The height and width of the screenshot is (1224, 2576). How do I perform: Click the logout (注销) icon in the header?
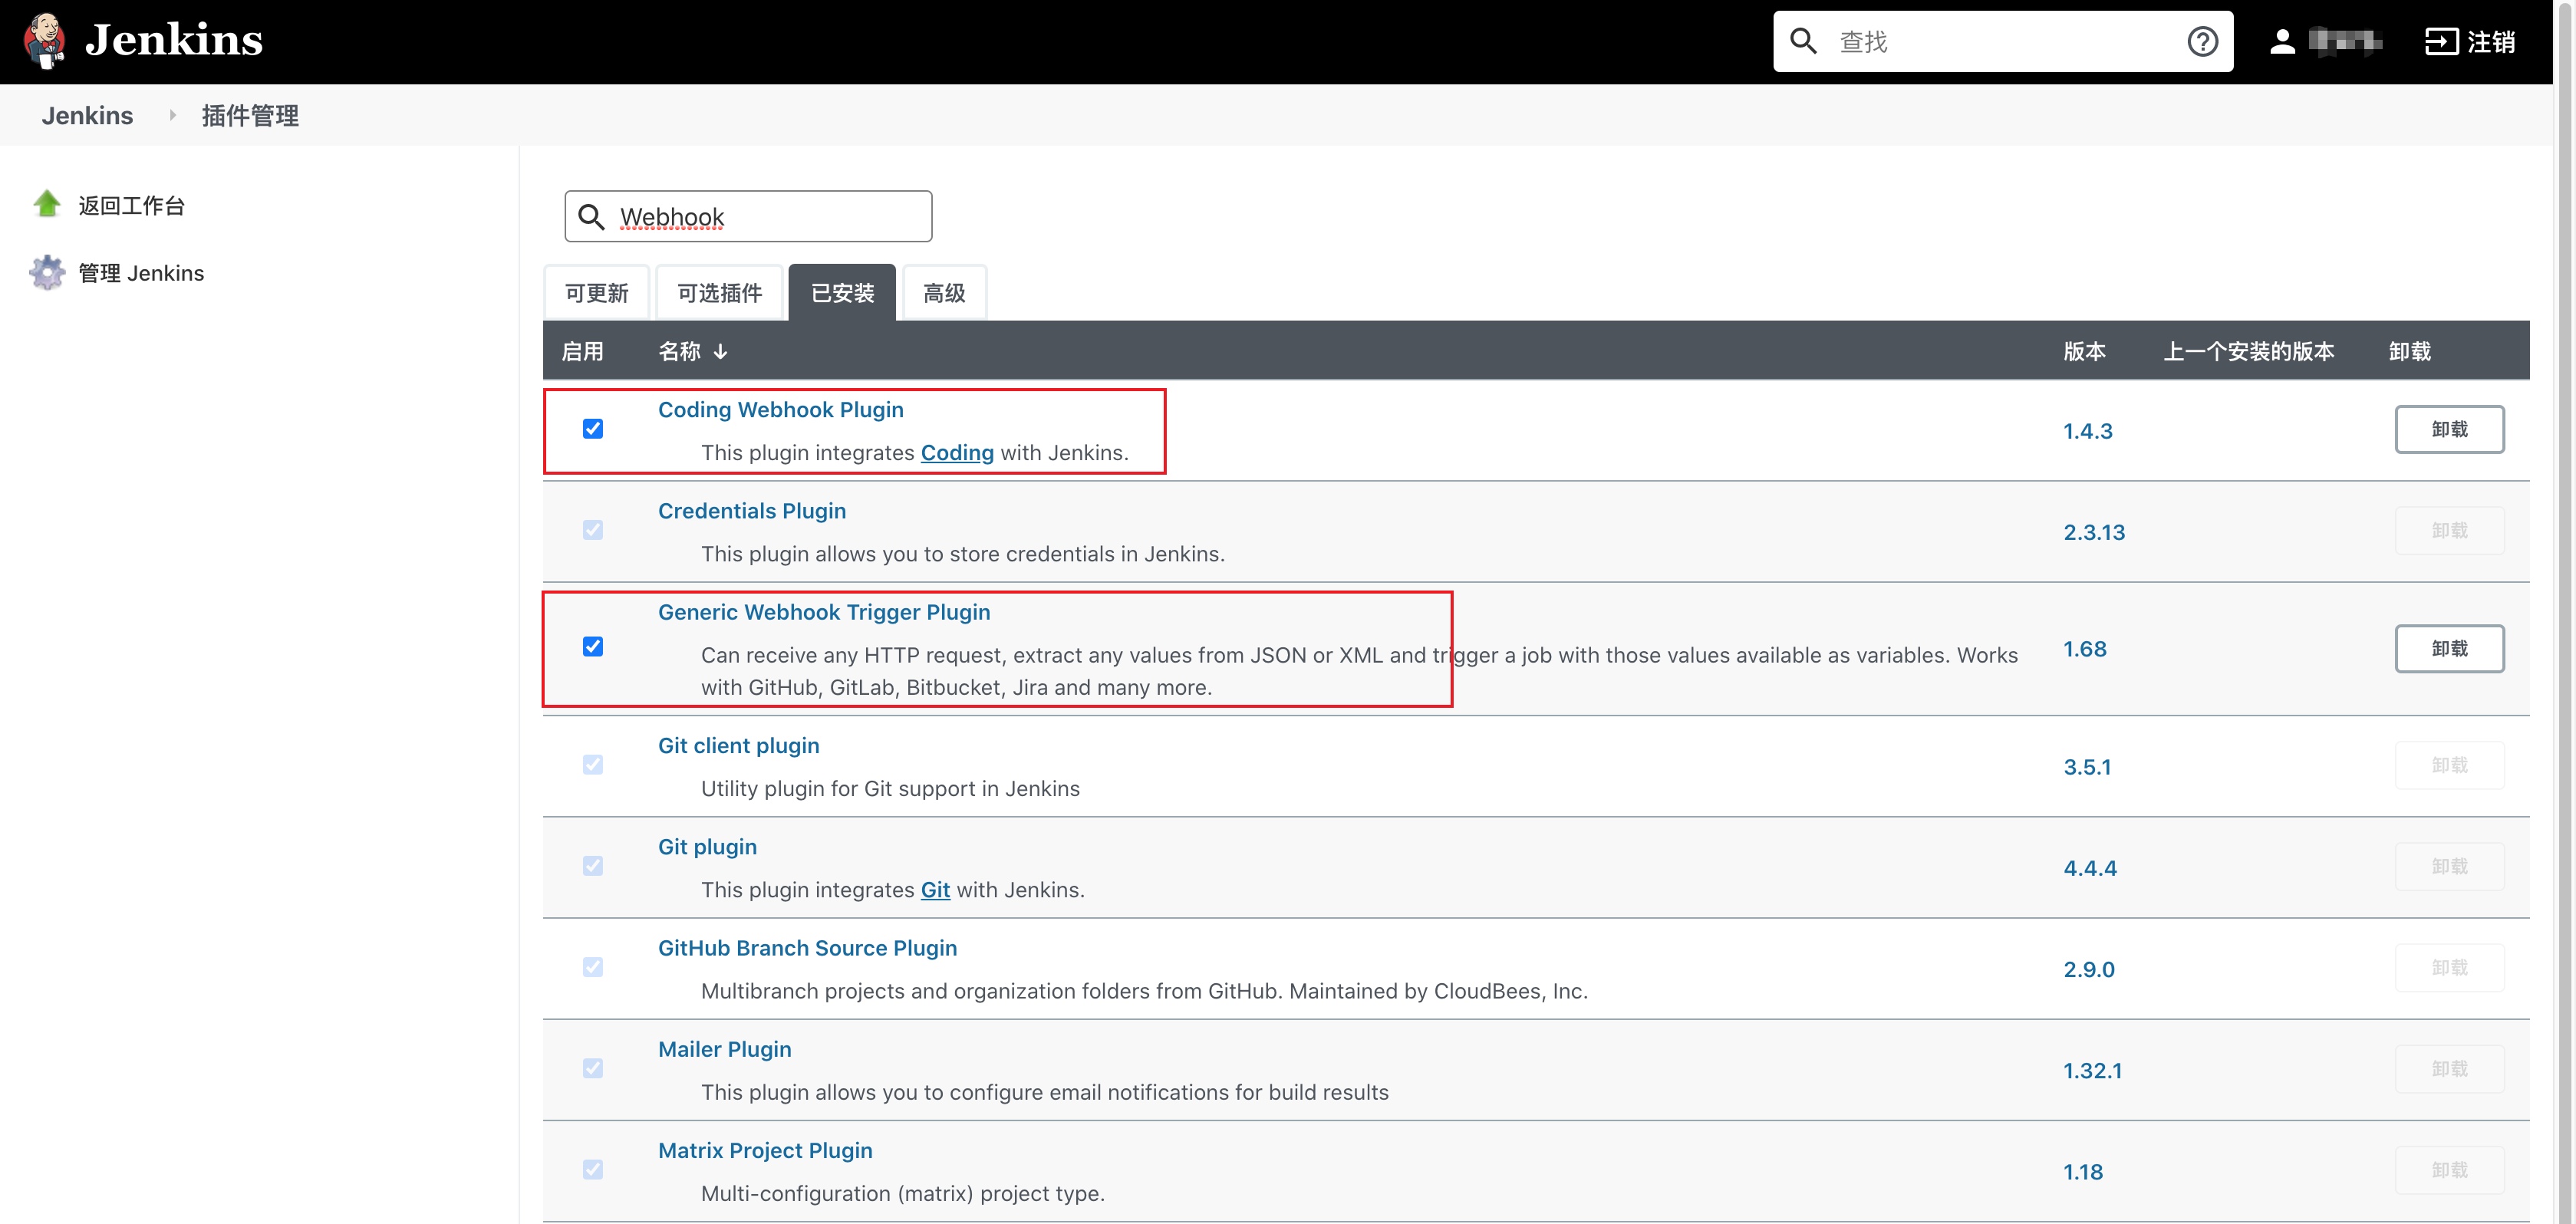2441,42
